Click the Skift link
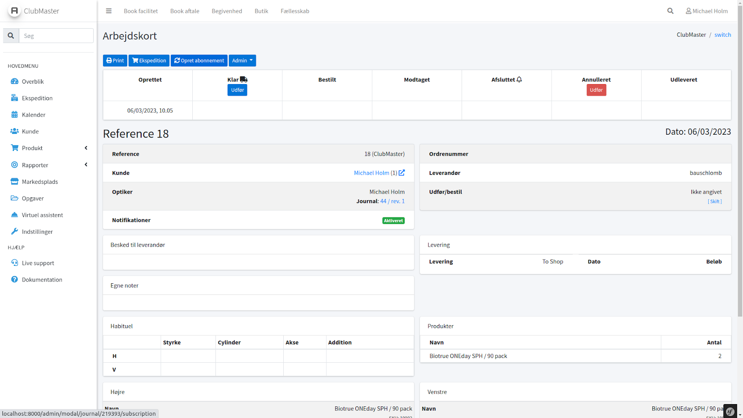This screenshot has width=743, height=418. (715, 202)
